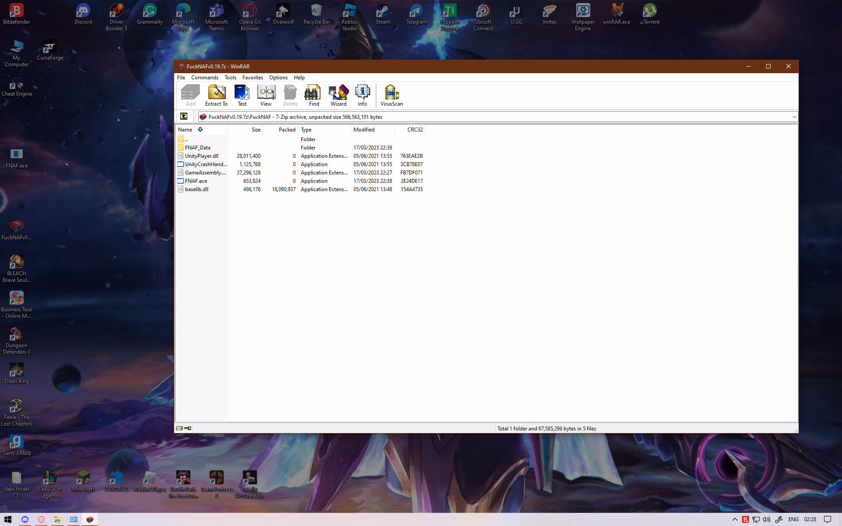Open the Options menu
Screen dimensions: 842x526
pos(278,78)
